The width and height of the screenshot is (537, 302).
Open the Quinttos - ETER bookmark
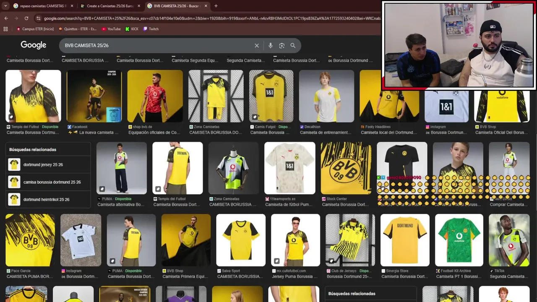78,29
